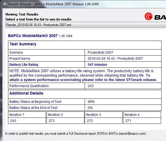
Task: Click the Project Name label
Action: 20,59
